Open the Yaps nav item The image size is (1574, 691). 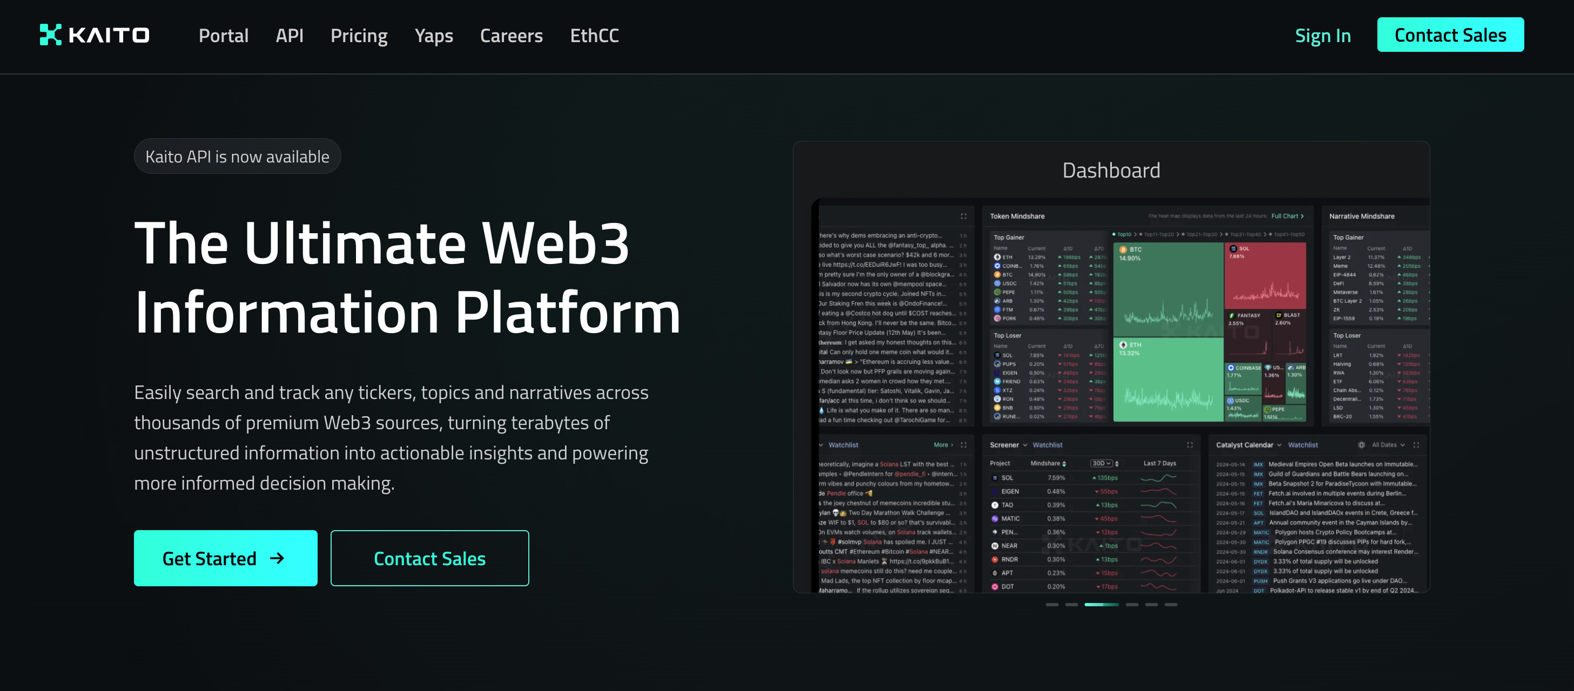pyautogui.click(x=434, y=36)
